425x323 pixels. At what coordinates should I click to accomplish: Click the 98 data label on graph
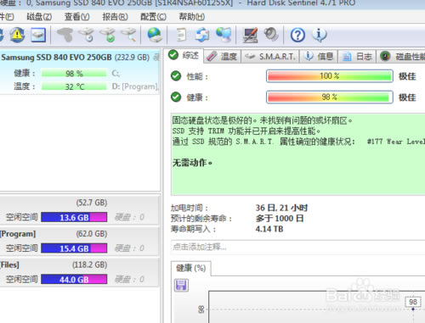pos(413,302)
